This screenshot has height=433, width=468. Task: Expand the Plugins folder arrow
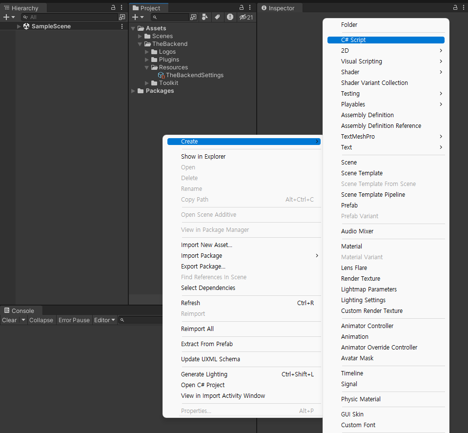[147, 60]
